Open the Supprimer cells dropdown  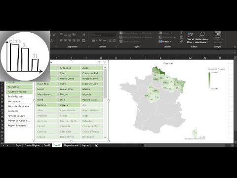click(x=167, y=37)
